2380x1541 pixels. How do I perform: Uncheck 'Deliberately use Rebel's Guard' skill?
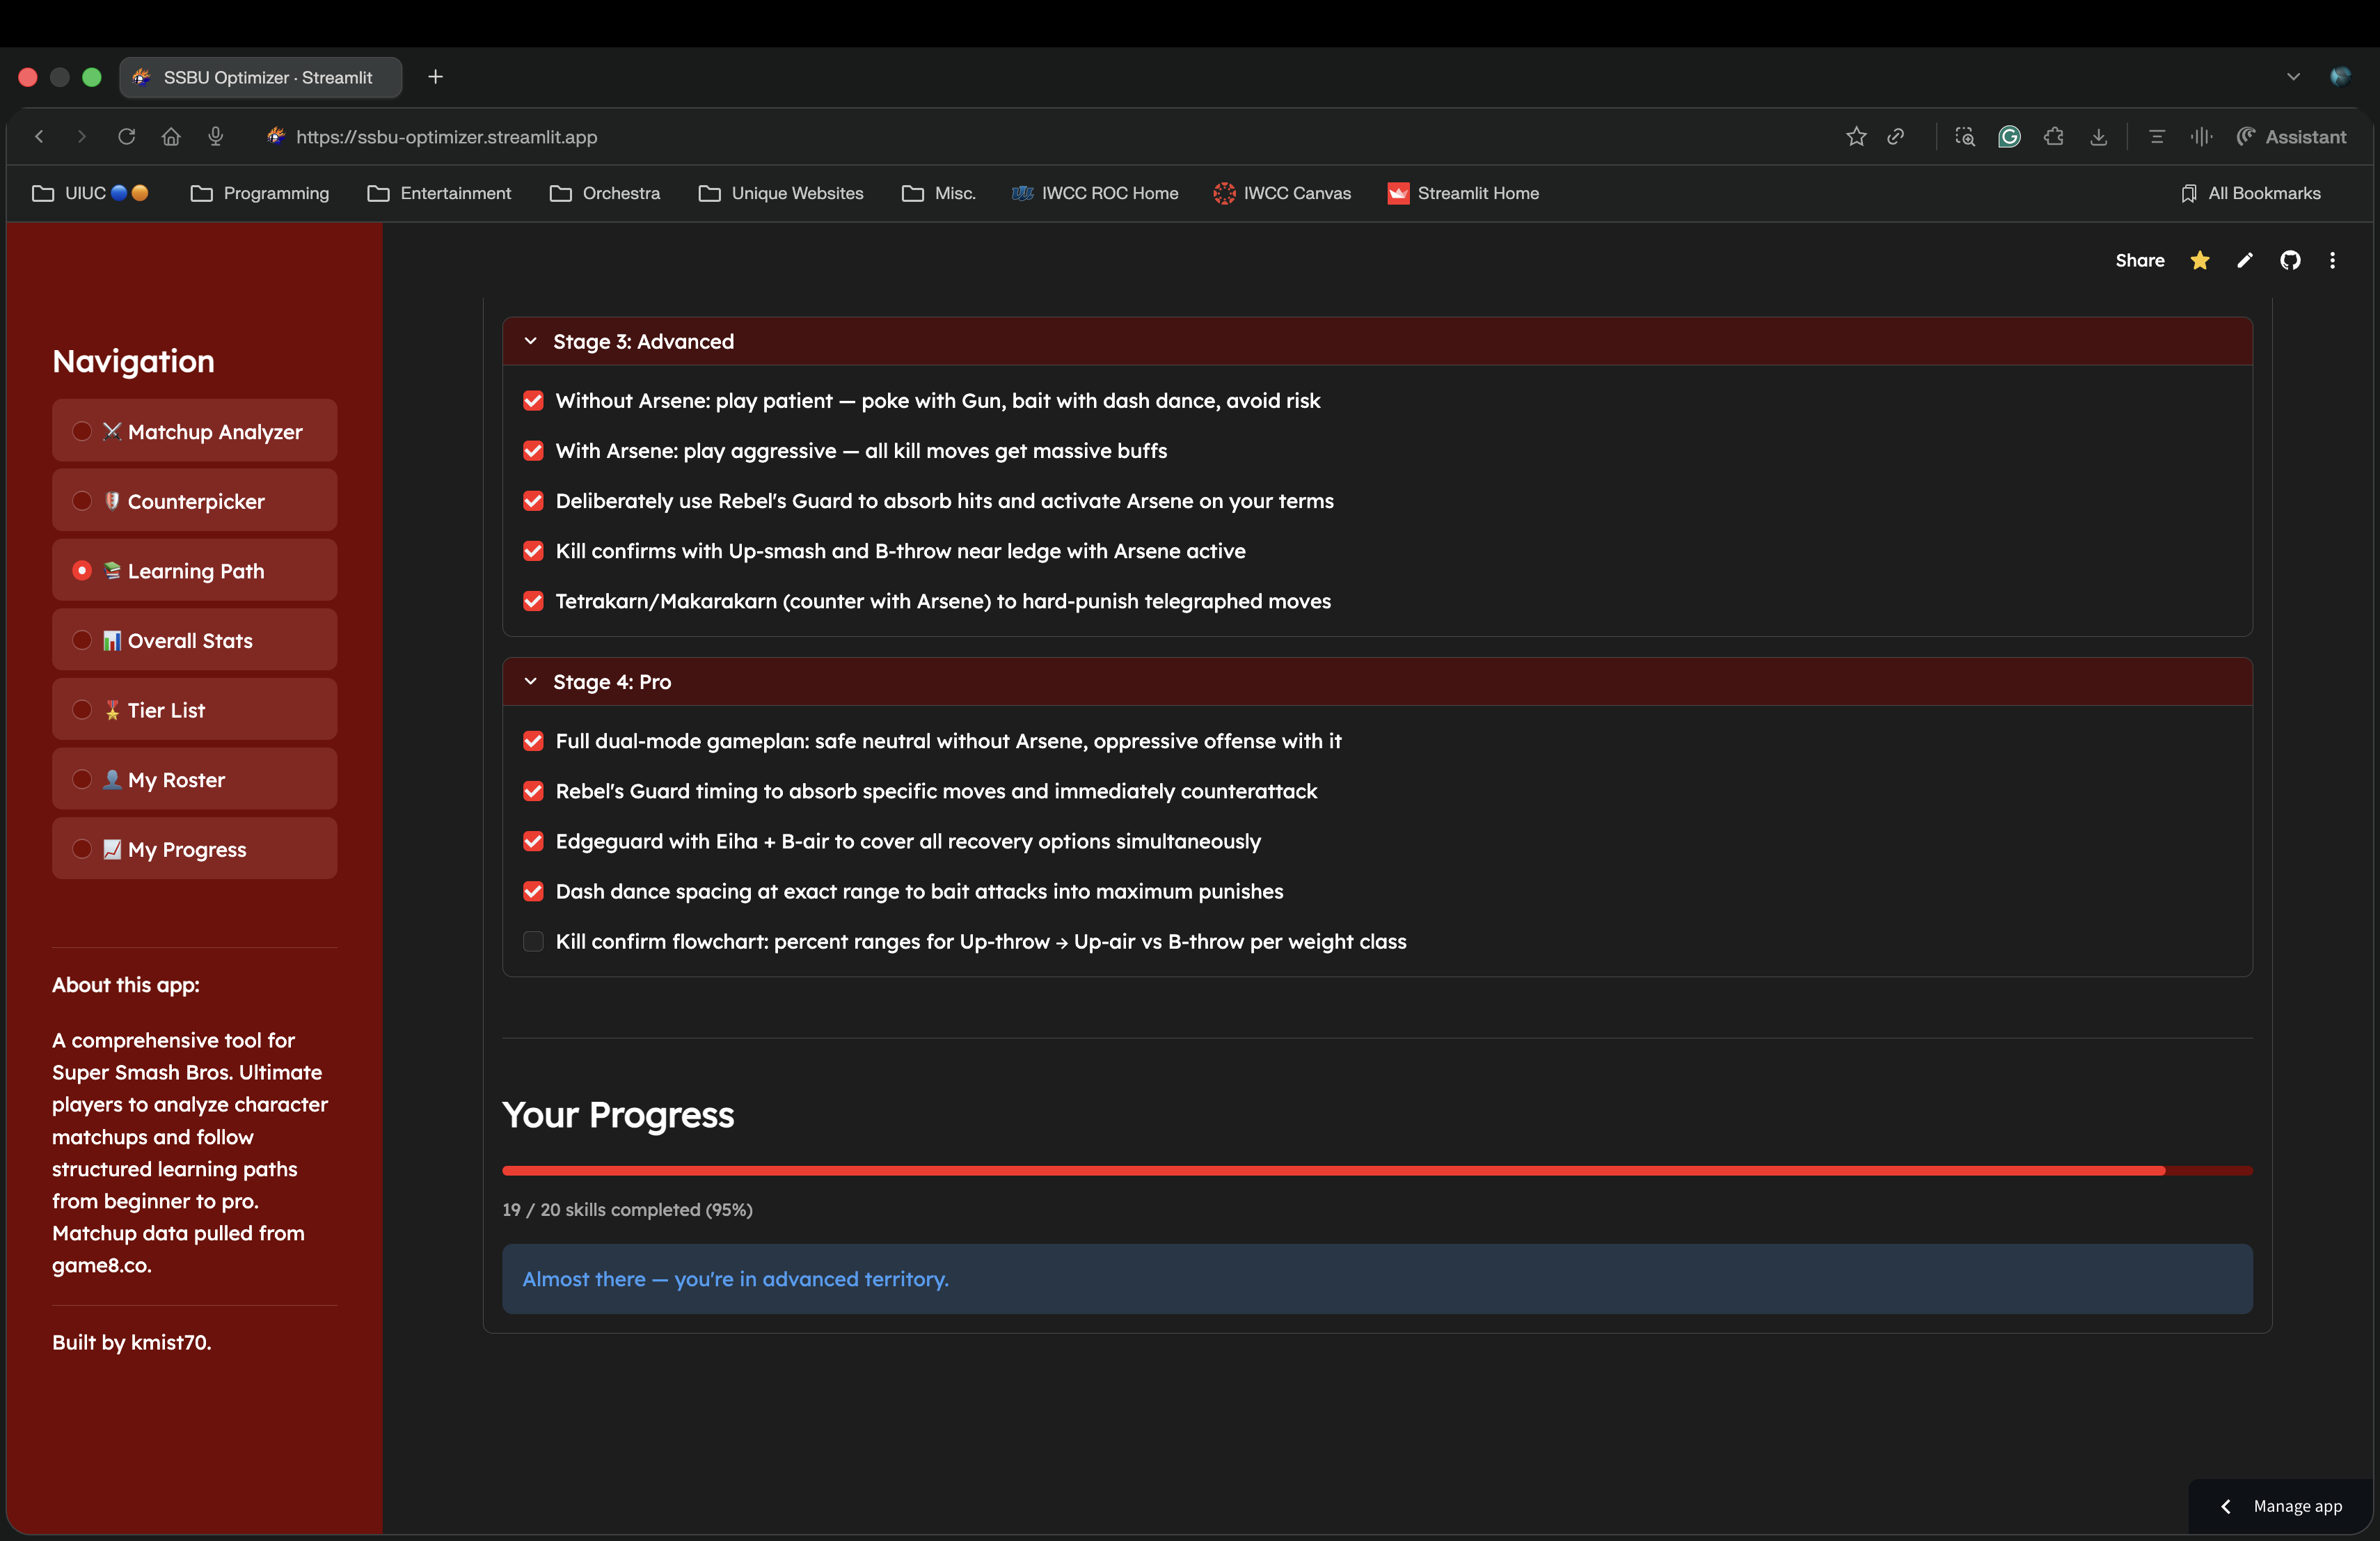[533, 501]
